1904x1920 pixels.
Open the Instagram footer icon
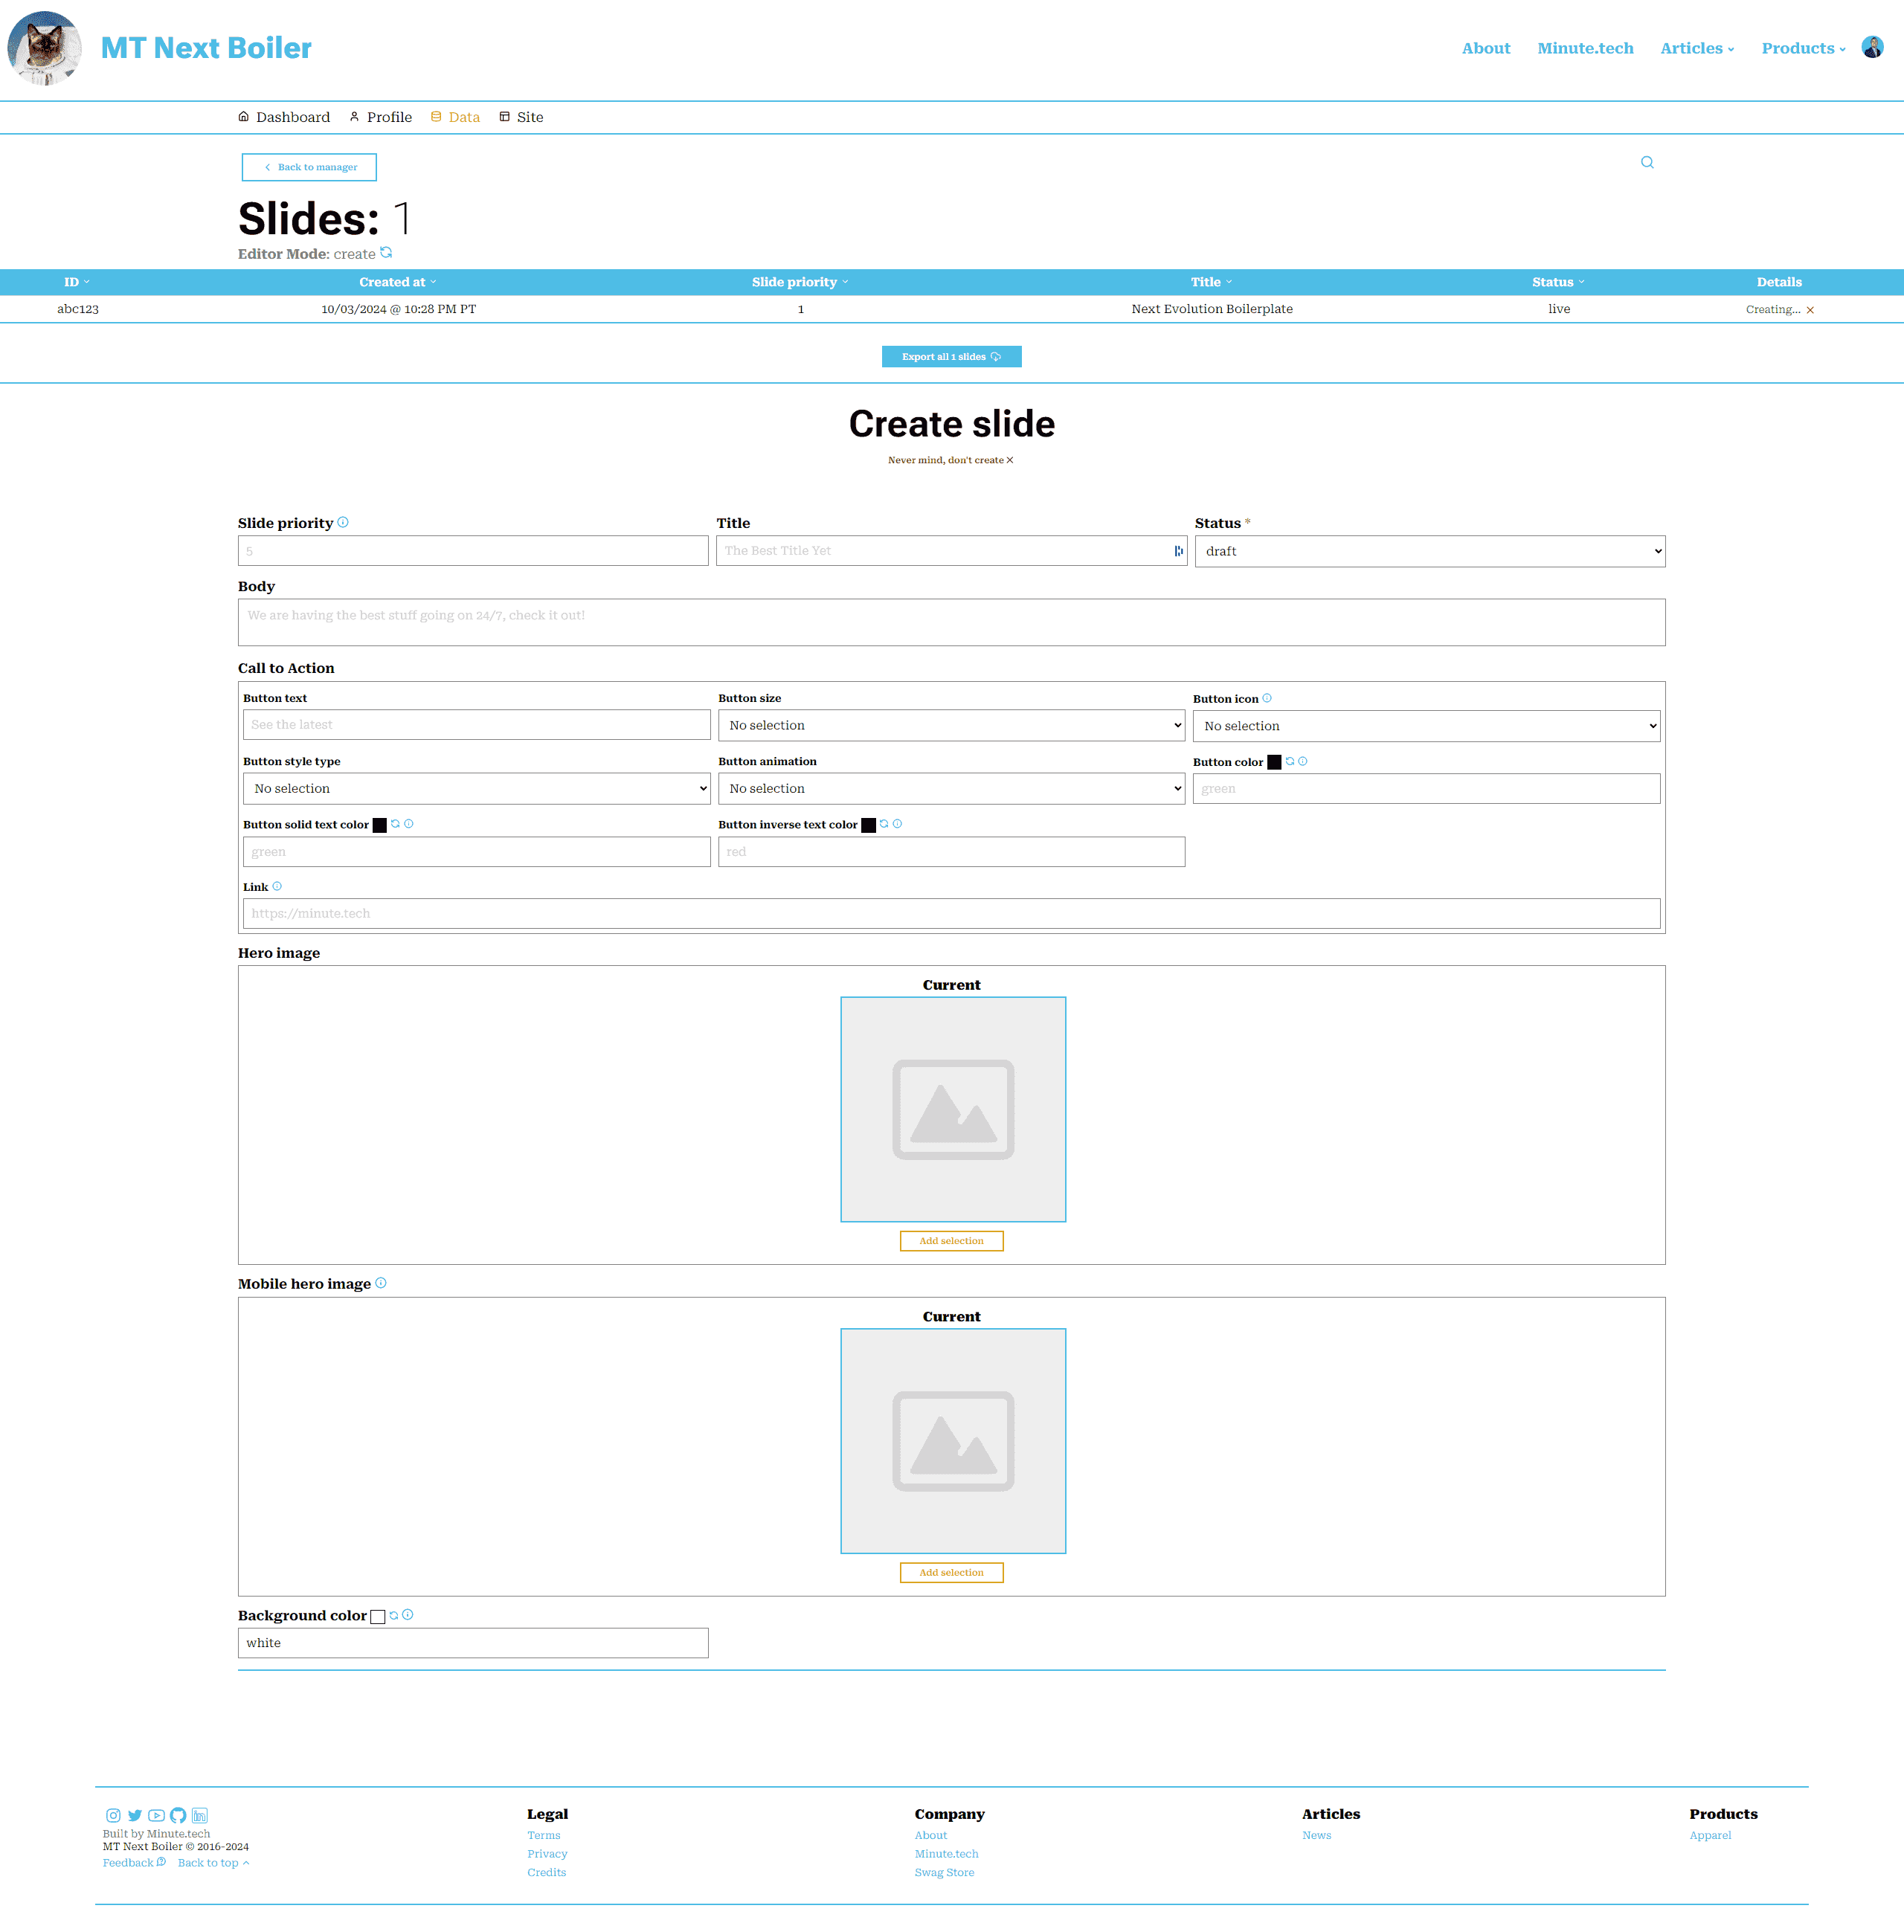pyautogui.click(x=113, y=1816)
